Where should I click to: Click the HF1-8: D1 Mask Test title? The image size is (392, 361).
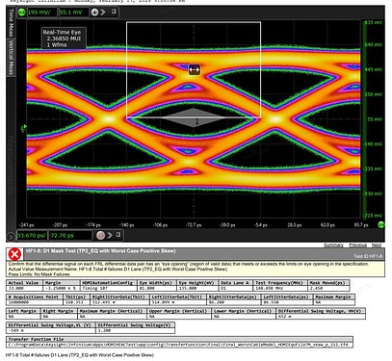coord(101,250)
